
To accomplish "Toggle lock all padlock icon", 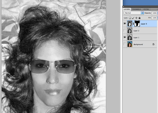I will click(139, 18).
